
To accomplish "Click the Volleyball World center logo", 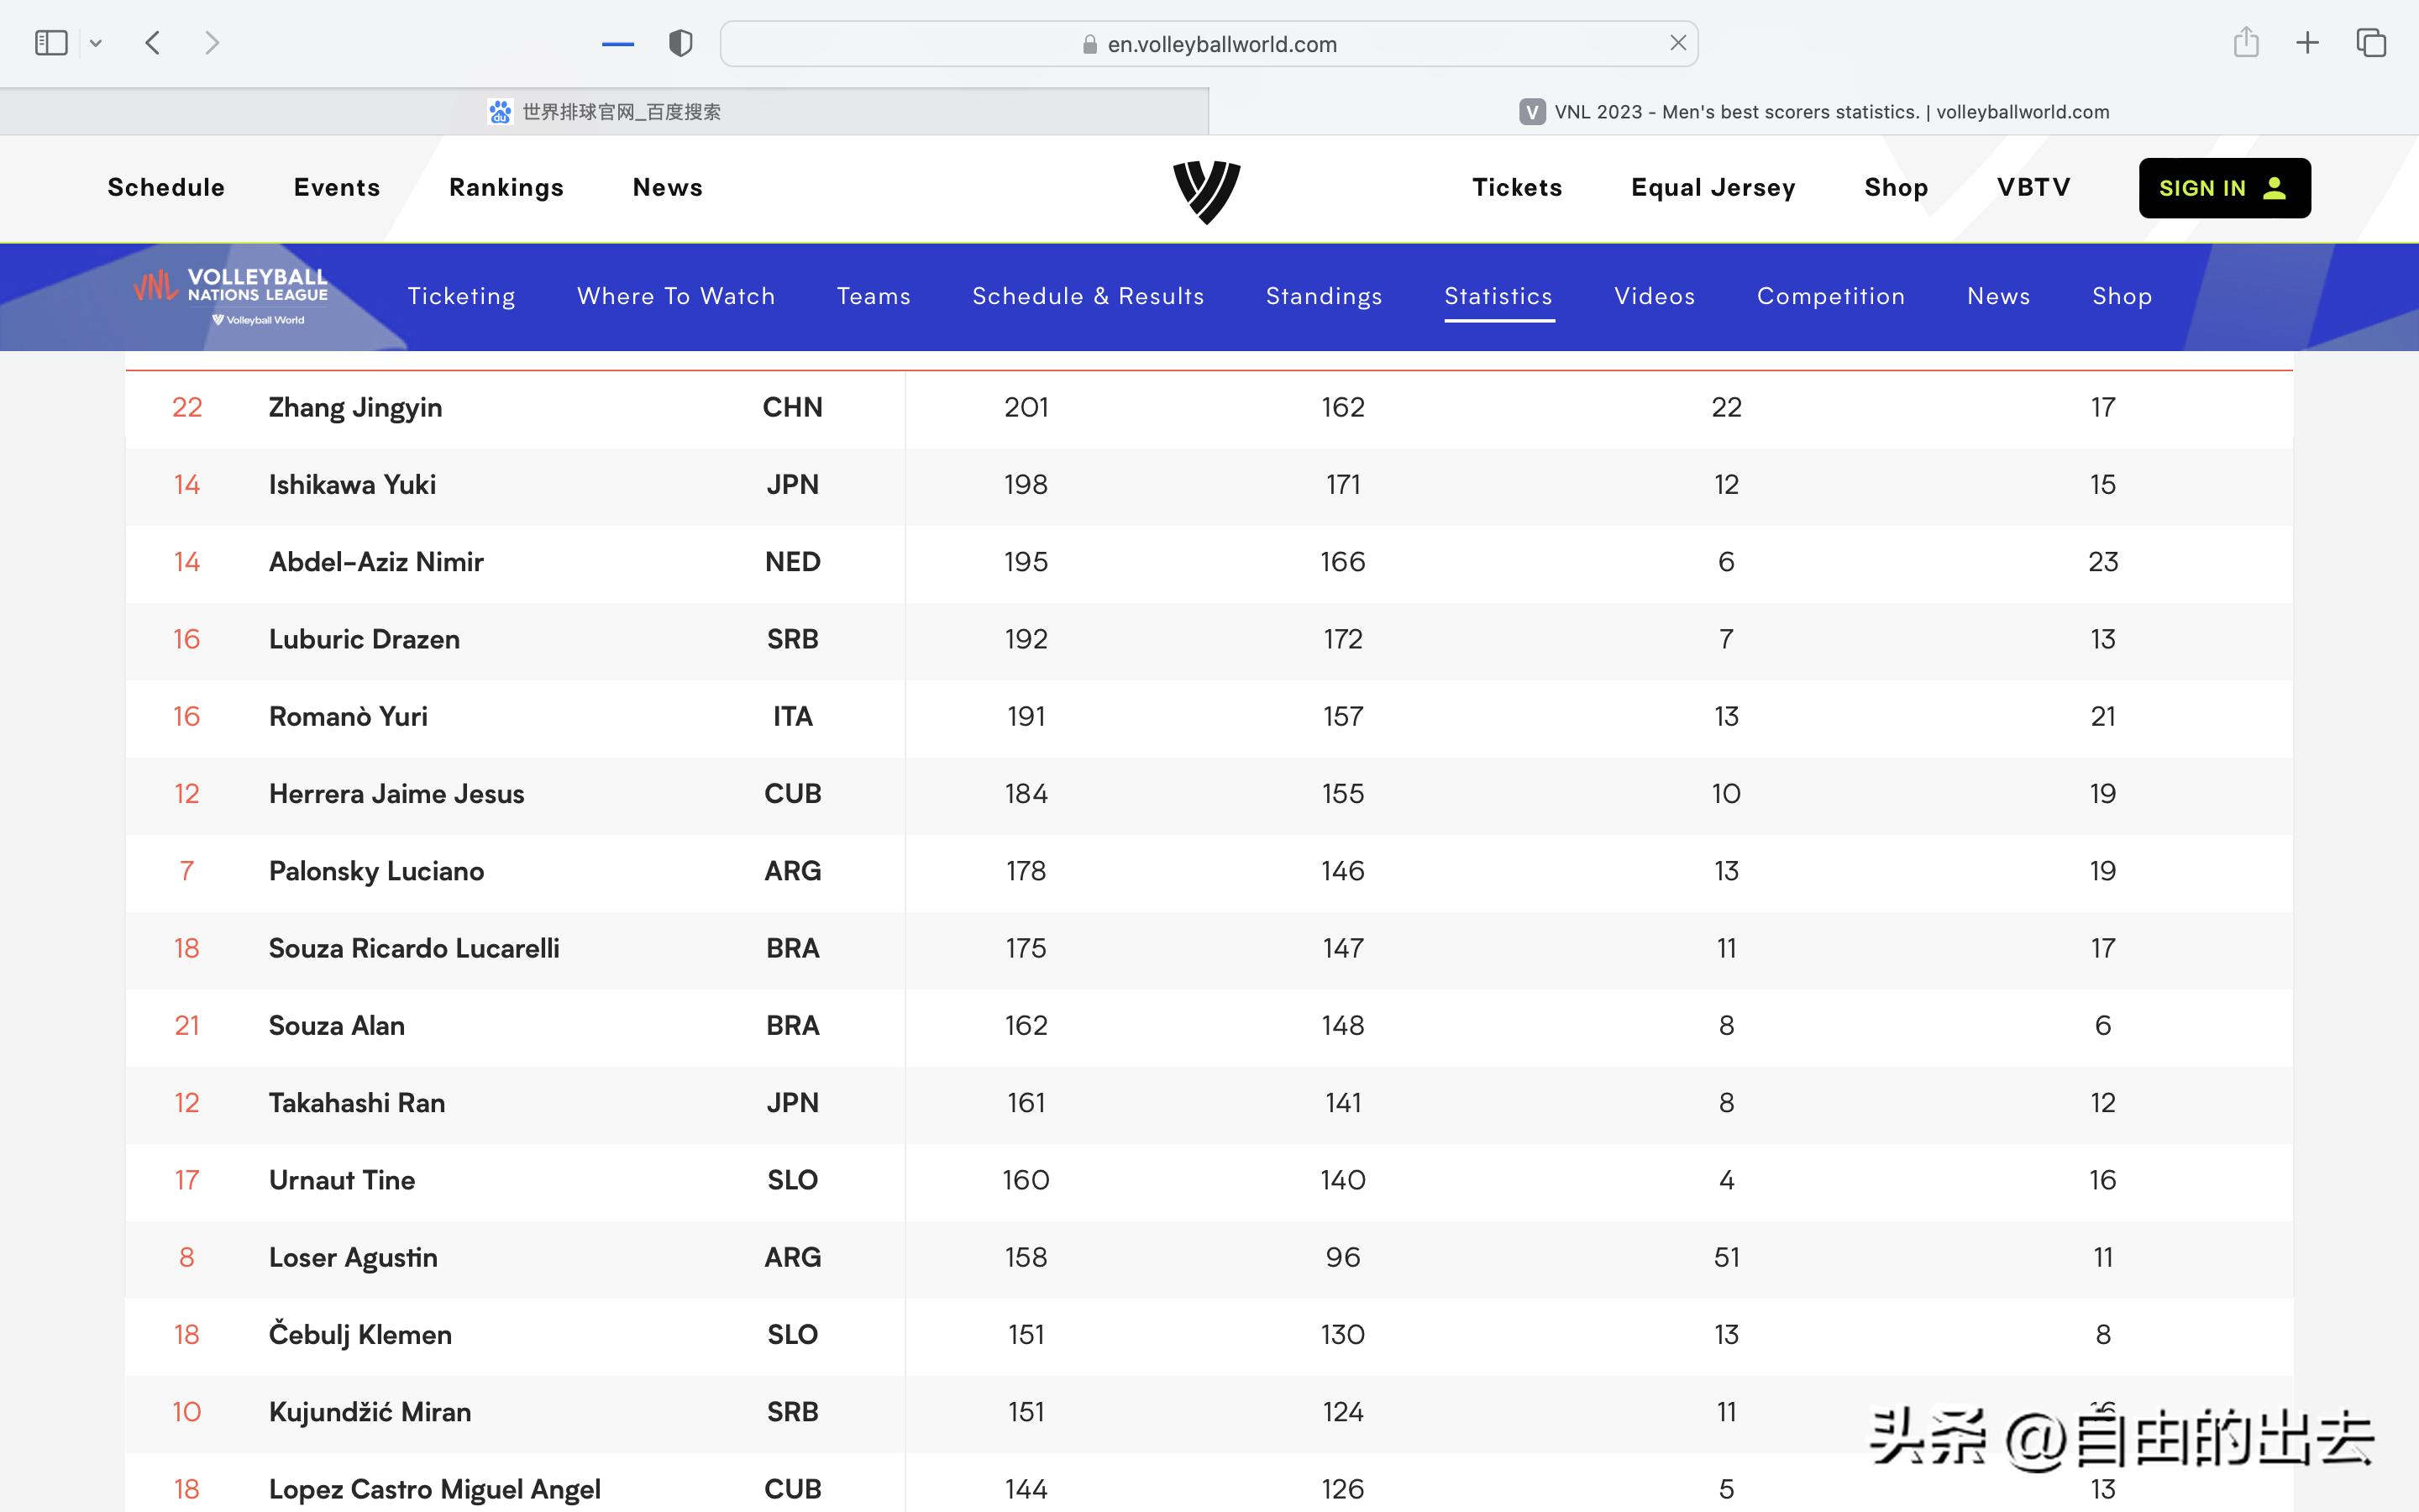I will click(1206, 190).
